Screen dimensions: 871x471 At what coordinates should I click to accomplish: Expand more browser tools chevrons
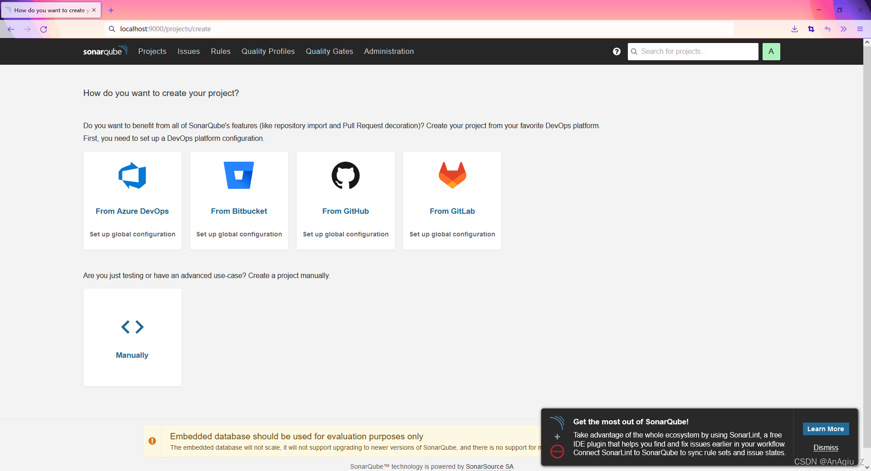tap(844, 29)
